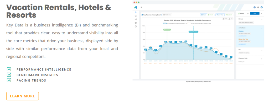The height and width of the screenshot is (108, 269).
Task: Open the line-graph reports icon in sidebar
Action: pos(136,16)
